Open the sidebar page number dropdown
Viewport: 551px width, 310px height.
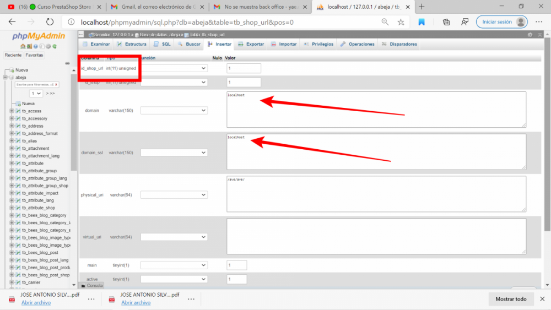(x=36, y=94)
